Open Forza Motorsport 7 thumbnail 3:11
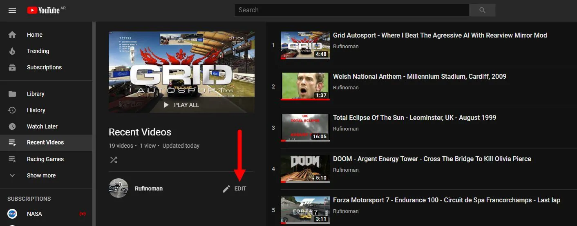The height and width of the screenshot is (226, 577). click(305, 210)
